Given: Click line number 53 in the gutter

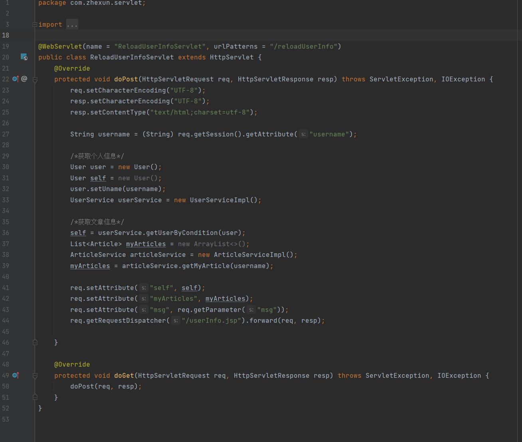Looking at the screenshot, I should (x=6, y=419).
